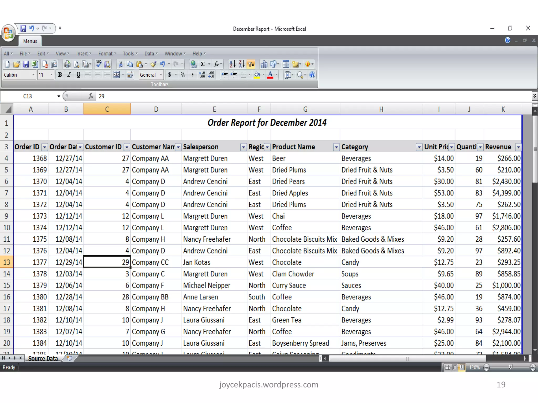The height and width of the screenshot is (403, 538).
Task: Sort ascending with the A-Z icon
Action: tap(232, 64)
